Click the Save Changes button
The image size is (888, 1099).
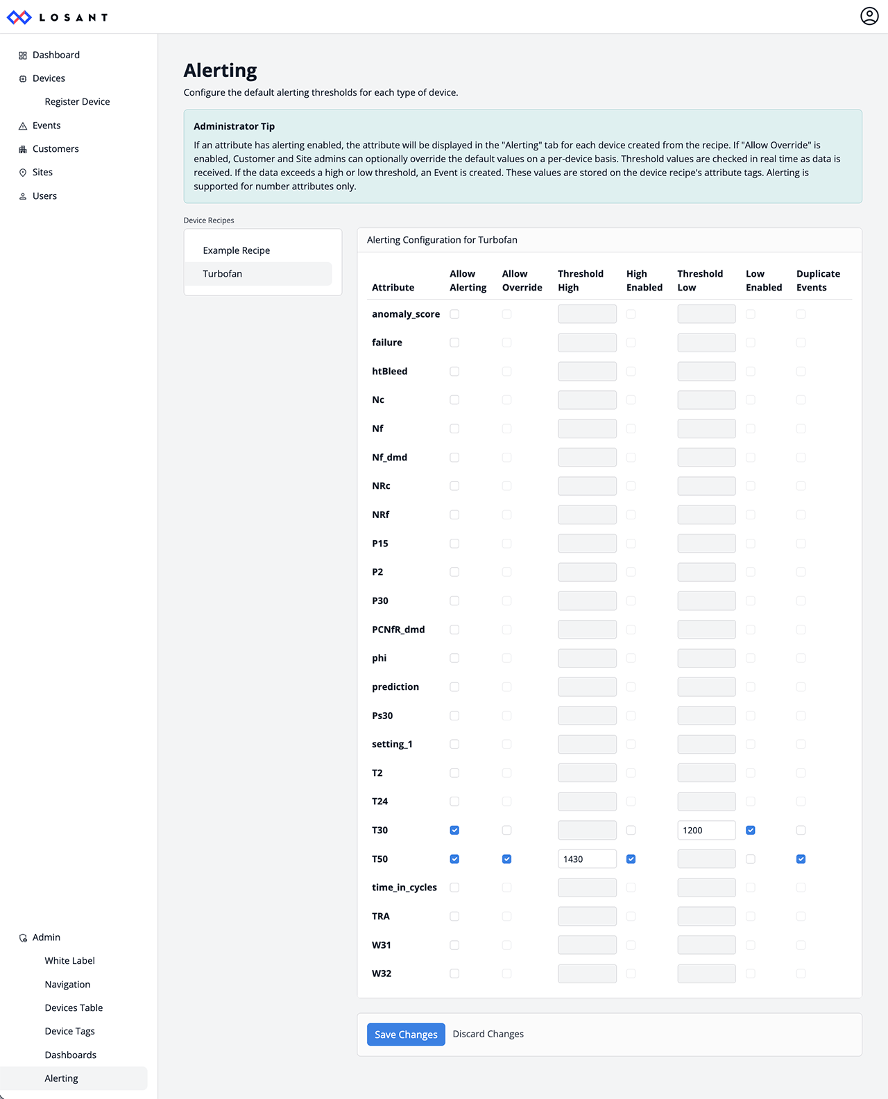click(406, 1035)
